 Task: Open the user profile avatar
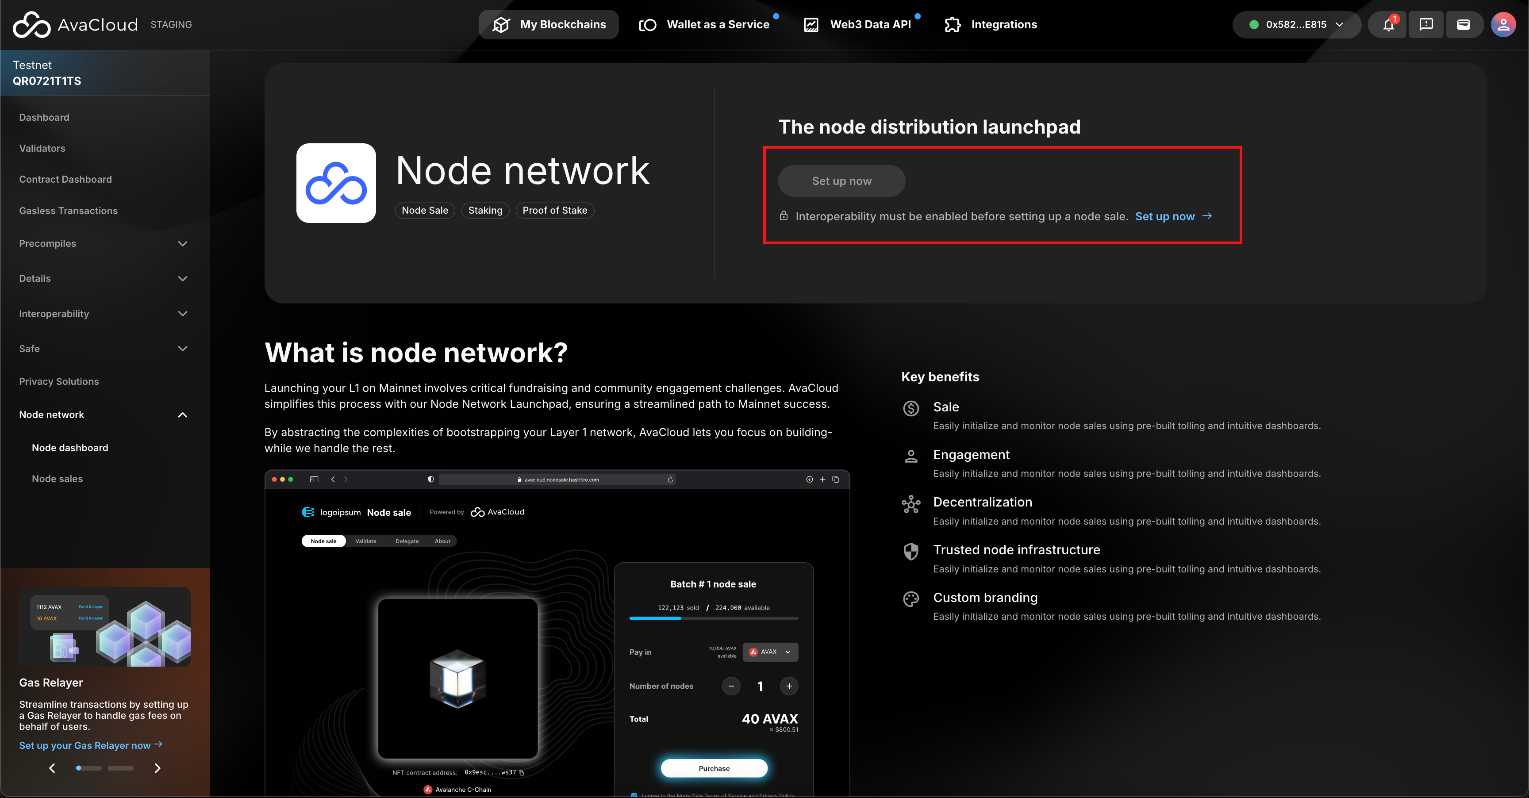(1503, 24)
